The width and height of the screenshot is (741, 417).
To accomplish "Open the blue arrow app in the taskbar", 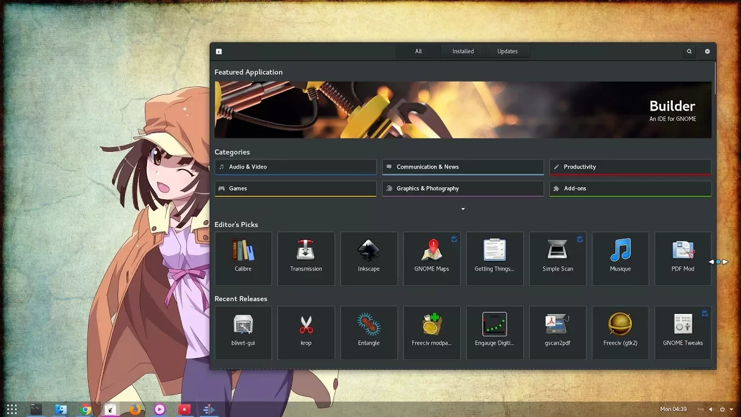I will 209,409.
